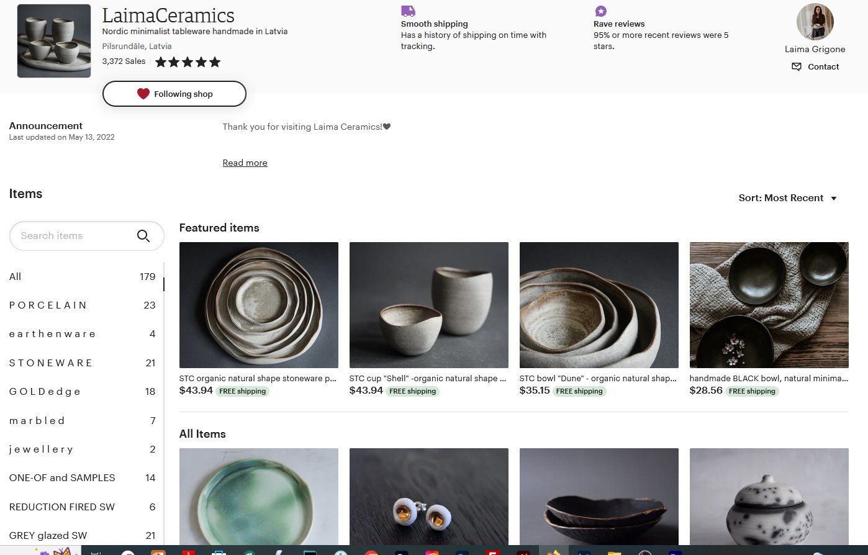Click FREE shipping badge on Dune bowl

(579, 391)
